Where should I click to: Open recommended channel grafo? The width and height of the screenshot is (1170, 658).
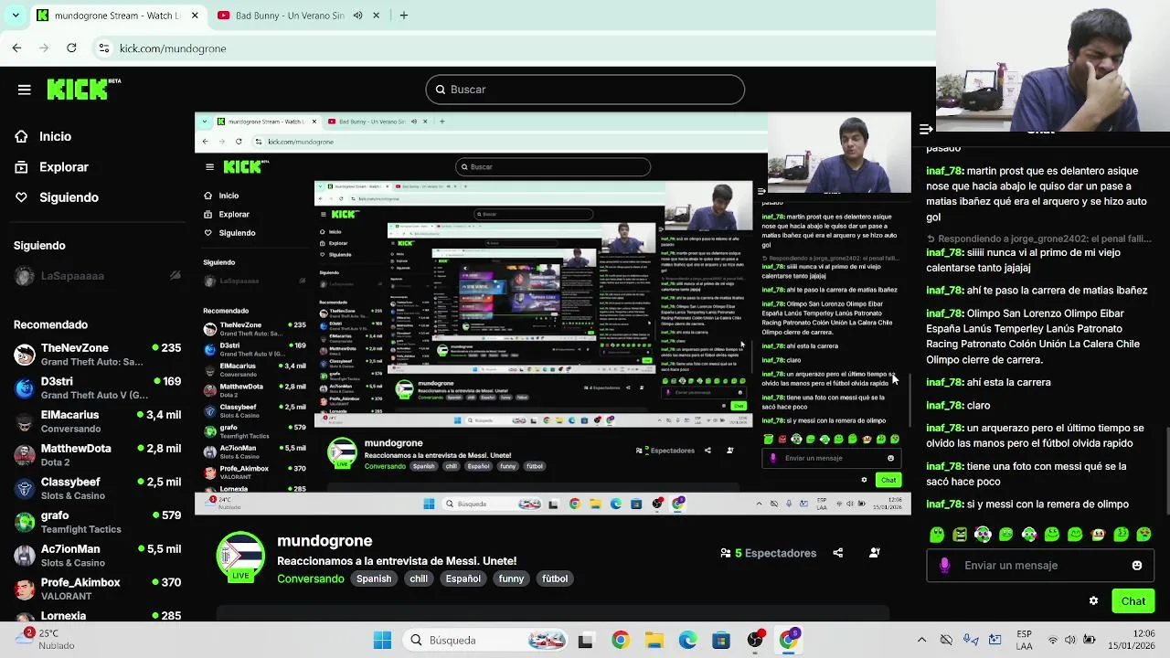point(96,522)
